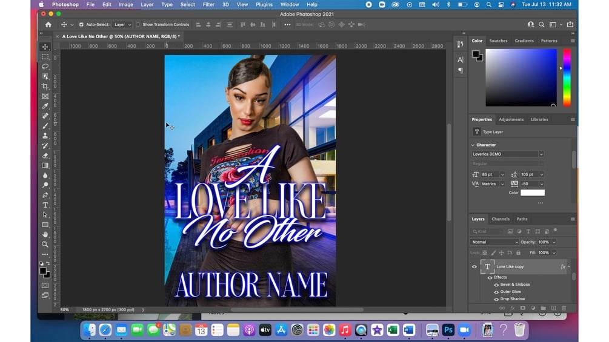Click the white text Color swatch

tap(532, 192)
